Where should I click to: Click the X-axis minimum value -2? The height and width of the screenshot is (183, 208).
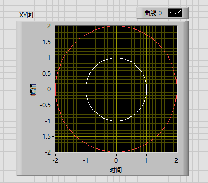[x=55, y=160]
